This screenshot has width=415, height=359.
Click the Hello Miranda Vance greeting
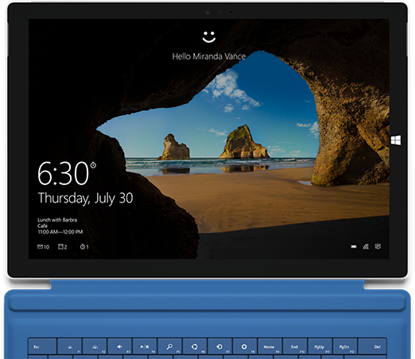(209, 56)
